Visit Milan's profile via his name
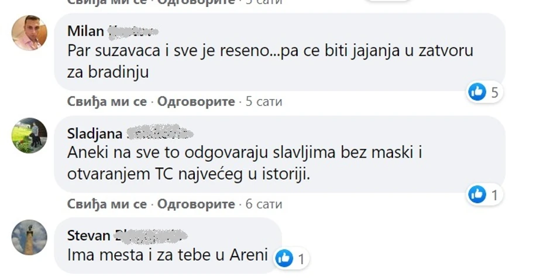Screen dimensions: 550x278 pyautogui.click(x=86, y=30)
